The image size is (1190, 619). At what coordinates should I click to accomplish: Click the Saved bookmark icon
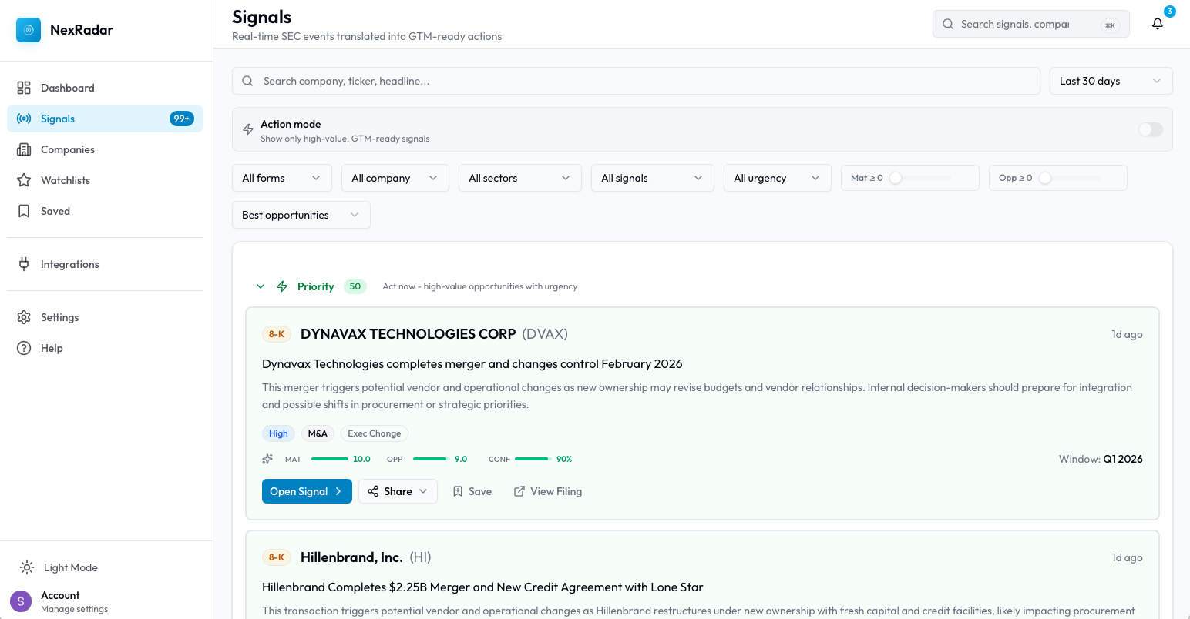[24, 211]
